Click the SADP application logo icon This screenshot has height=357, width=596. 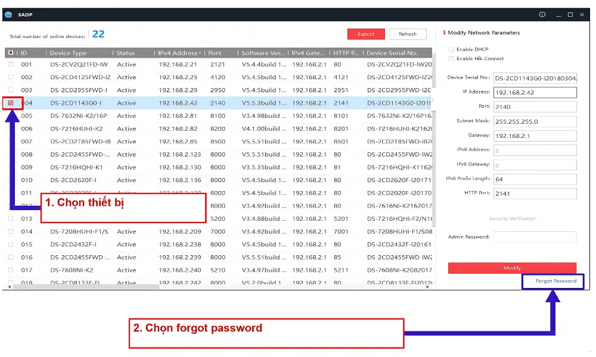tap(7, 14)
